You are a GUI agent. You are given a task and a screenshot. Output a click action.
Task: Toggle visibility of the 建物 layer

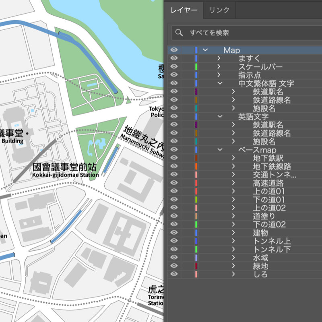[x=174, y=233]
